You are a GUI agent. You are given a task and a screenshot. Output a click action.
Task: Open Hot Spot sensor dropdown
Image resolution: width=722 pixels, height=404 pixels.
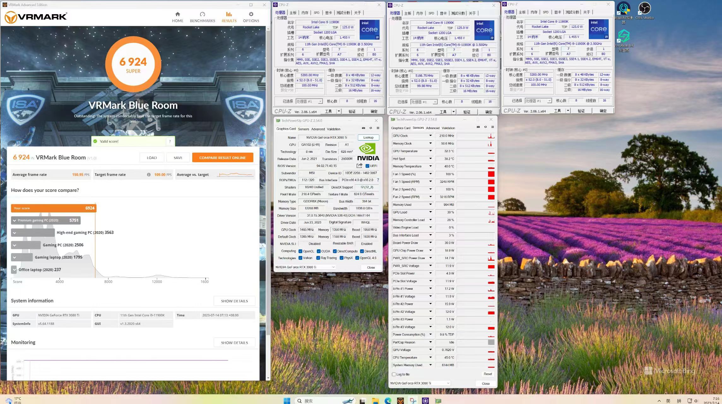point(430,159)
